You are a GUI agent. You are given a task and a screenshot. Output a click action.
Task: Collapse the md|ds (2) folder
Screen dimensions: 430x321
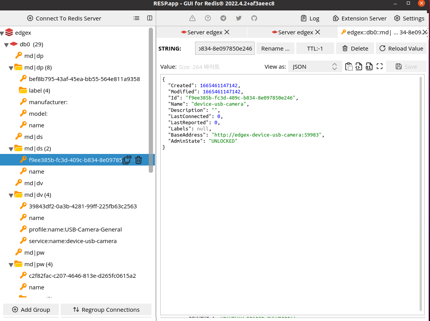(12, 148)
